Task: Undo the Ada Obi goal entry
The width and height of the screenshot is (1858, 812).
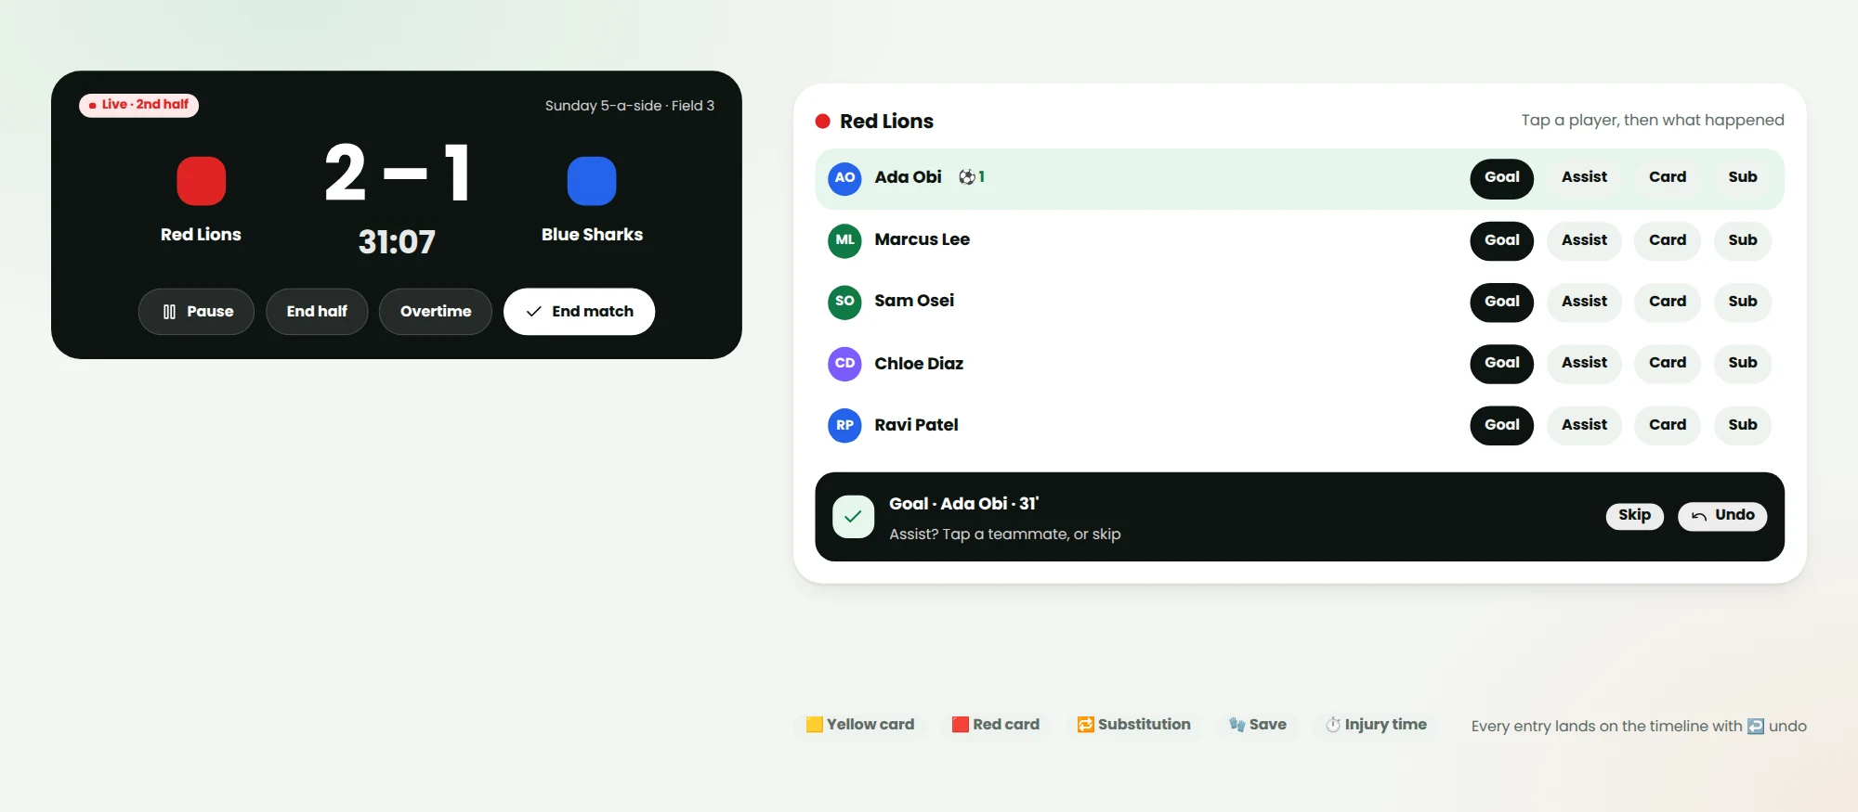Action: [x=1722, y=516]
